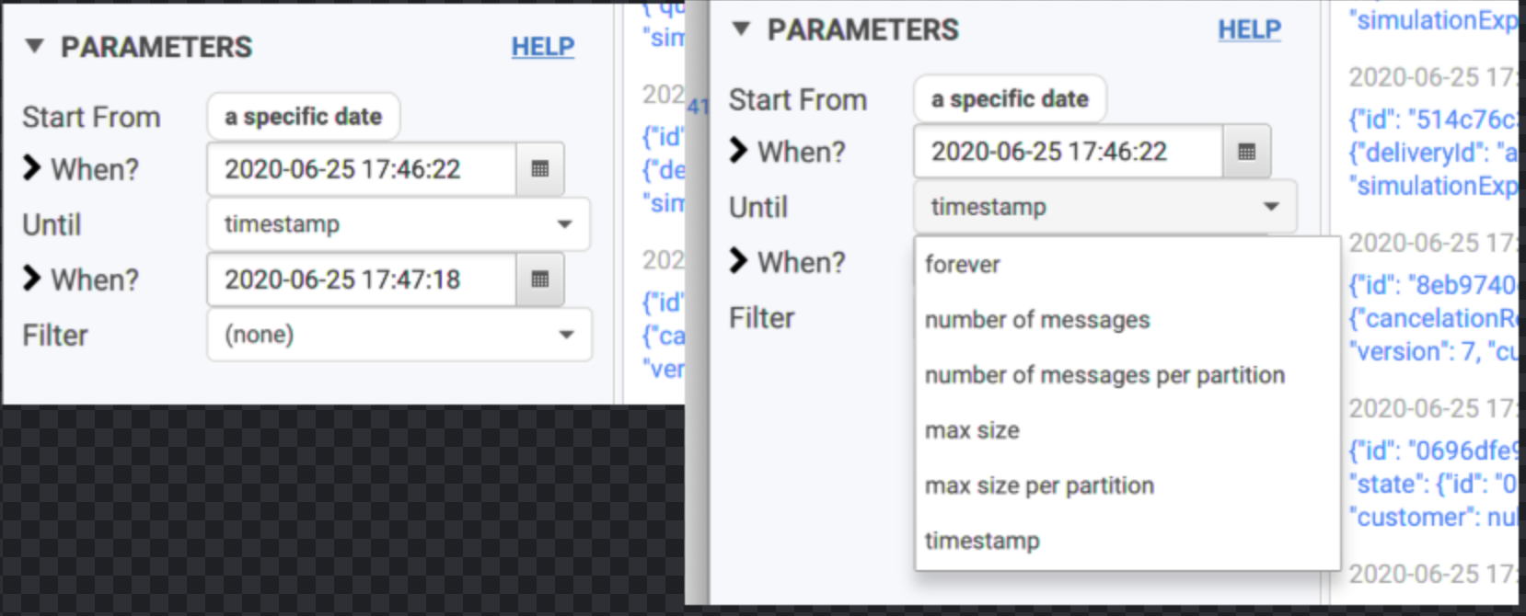Expand second When? chevron in left panel

click(32, 278)
